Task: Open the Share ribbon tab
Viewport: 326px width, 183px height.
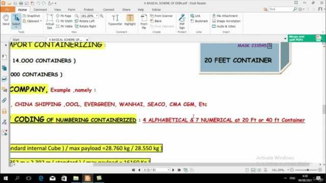Action: (126, 10)
